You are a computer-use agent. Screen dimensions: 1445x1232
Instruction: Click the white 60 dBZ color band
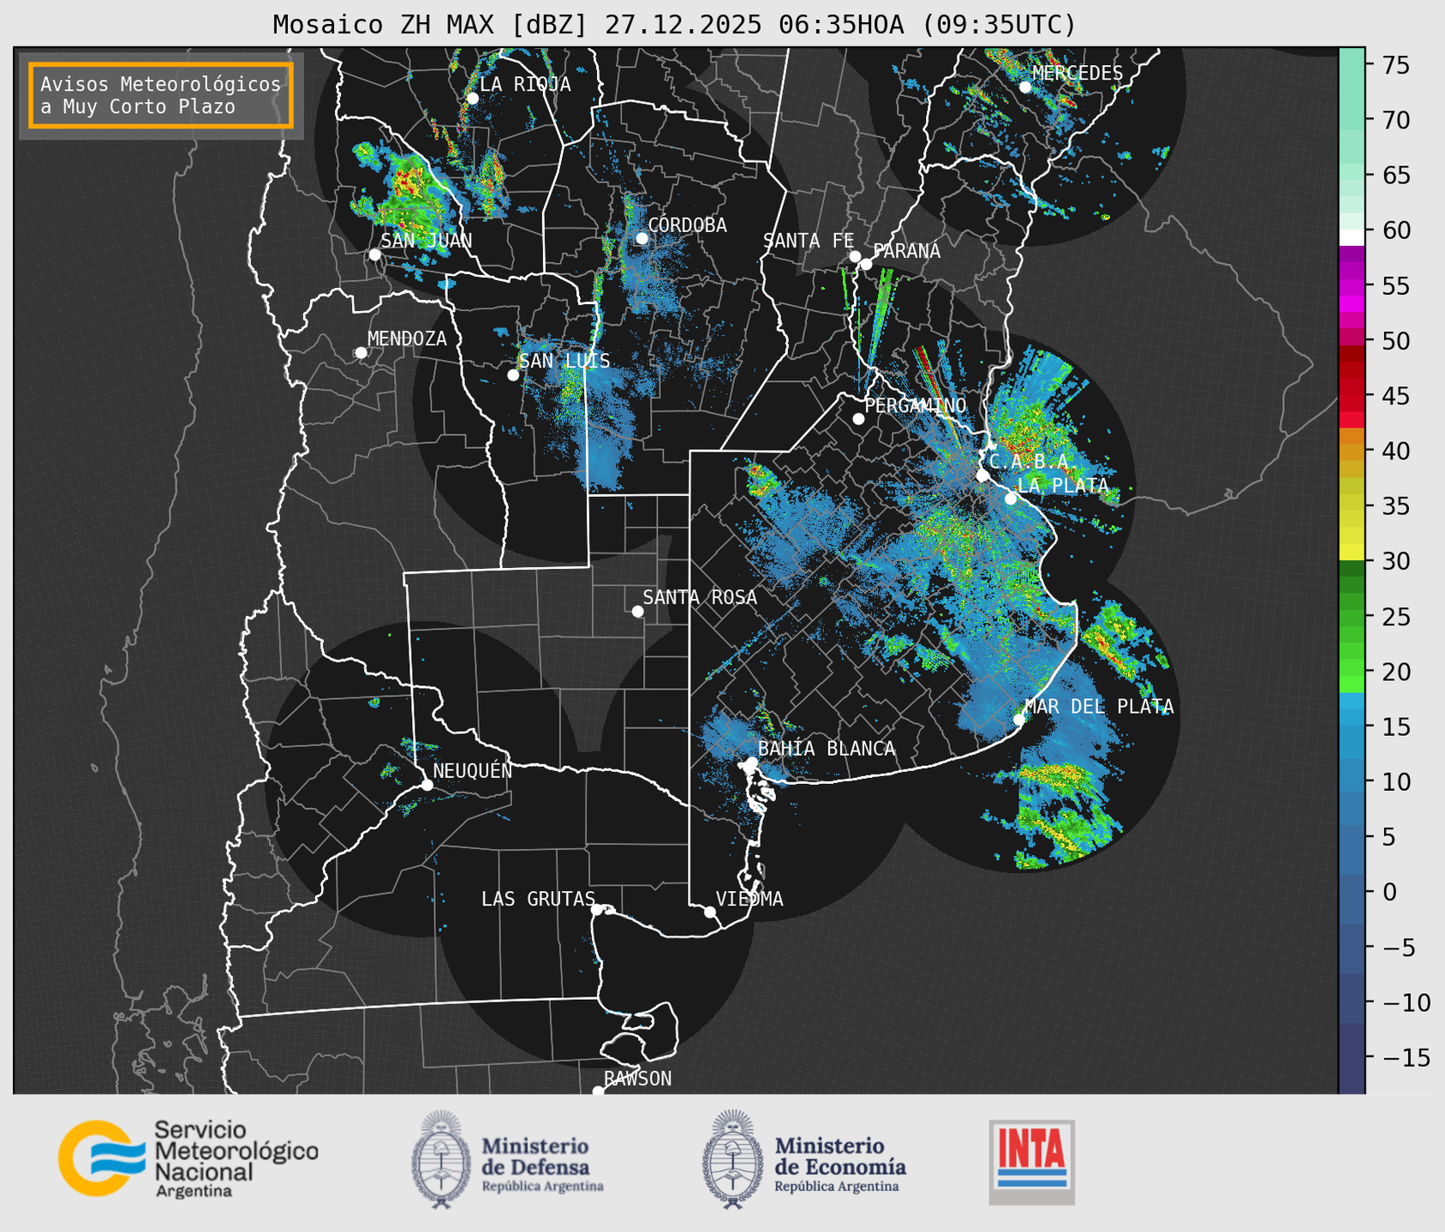tap(1352, 236)
